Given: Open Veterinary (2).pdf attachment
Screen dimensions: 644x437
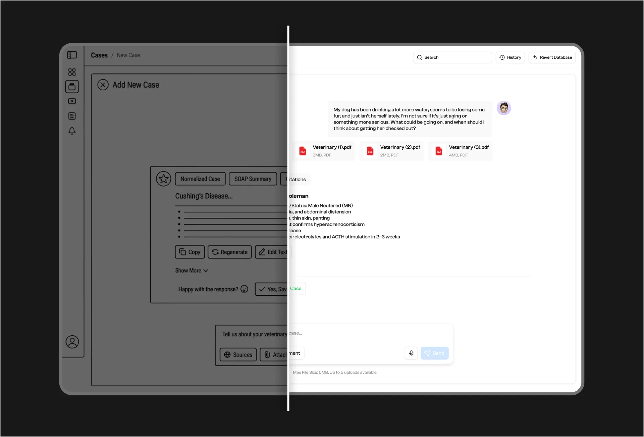Looking at the screenshot, I should click(392, 151).
